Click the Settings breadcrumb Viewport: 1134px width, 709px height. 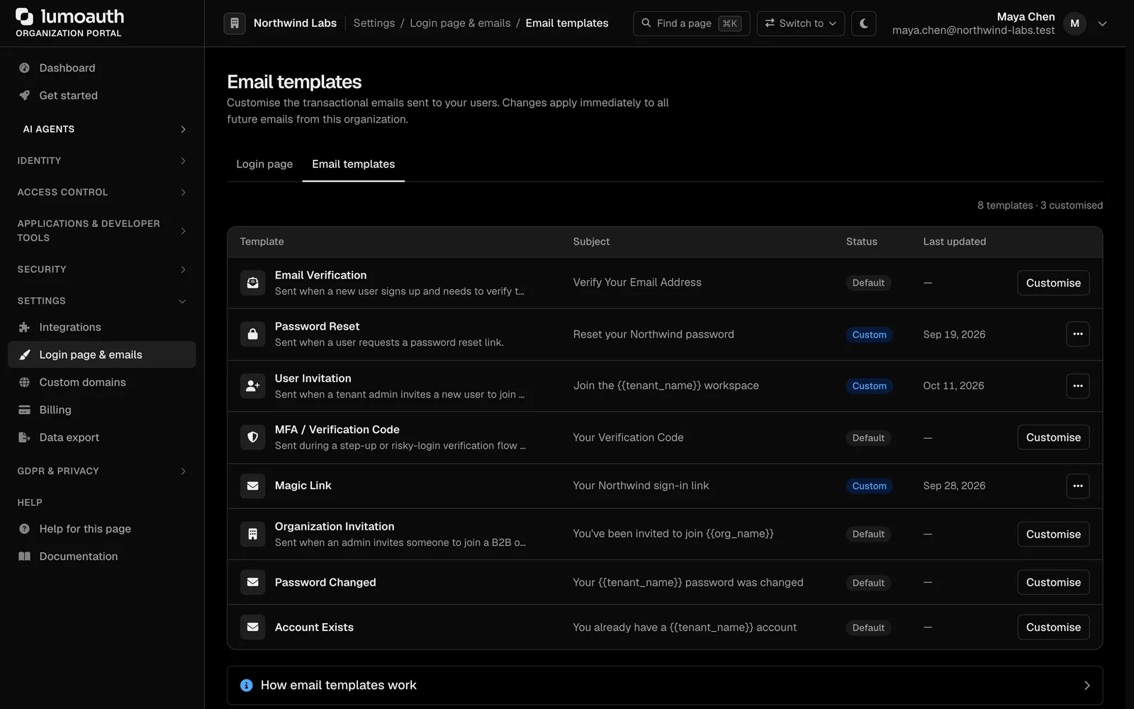tap(374, 23)
